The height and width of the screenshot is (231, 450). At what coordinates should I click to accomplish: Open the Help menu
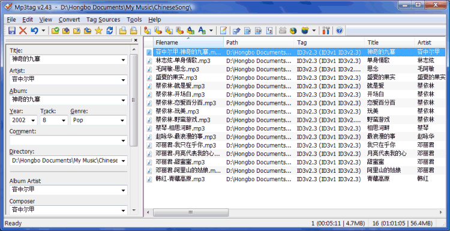point(154,20)
